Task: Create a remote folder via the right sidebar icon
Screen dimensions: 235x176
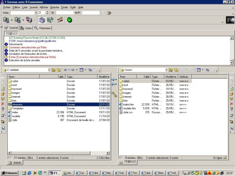Action: click(232, 94)
